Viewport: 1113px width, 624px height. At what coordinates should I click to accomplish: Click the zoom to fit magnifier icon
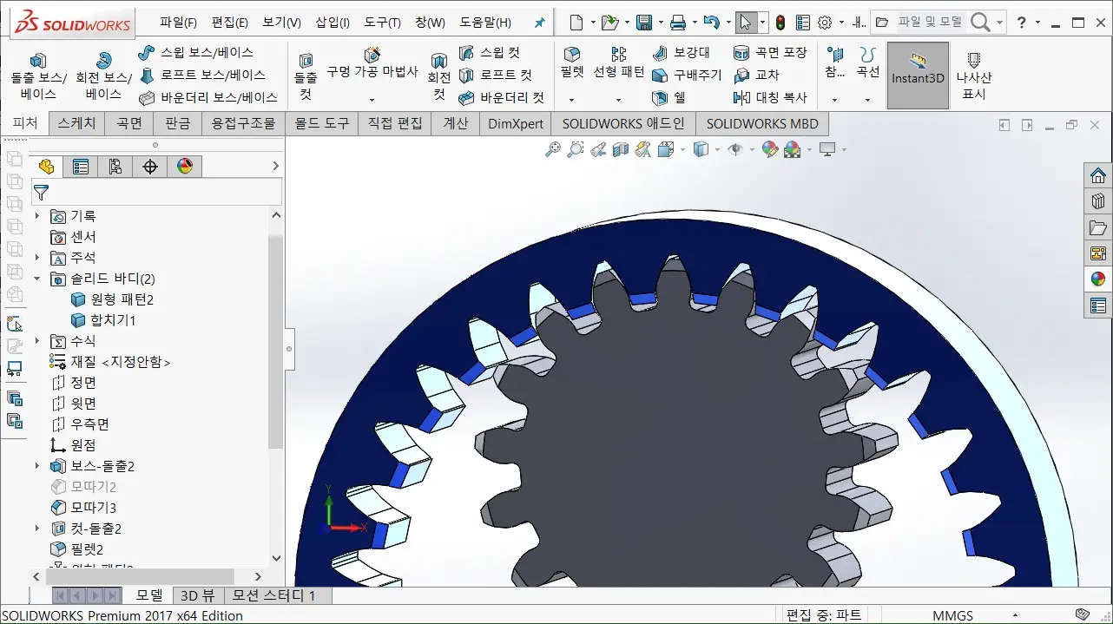pyautogui.click(x=552, y=149)
